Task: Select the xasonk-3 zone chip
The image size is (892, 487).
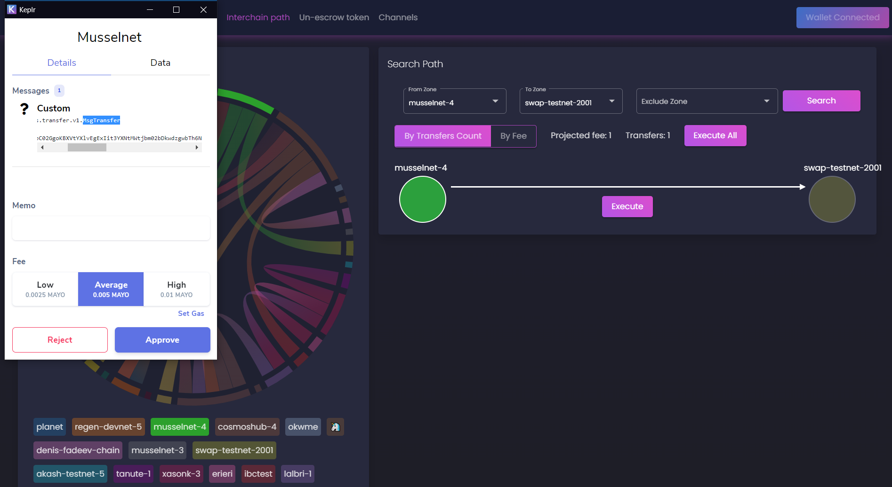Action: pos(181,474)
